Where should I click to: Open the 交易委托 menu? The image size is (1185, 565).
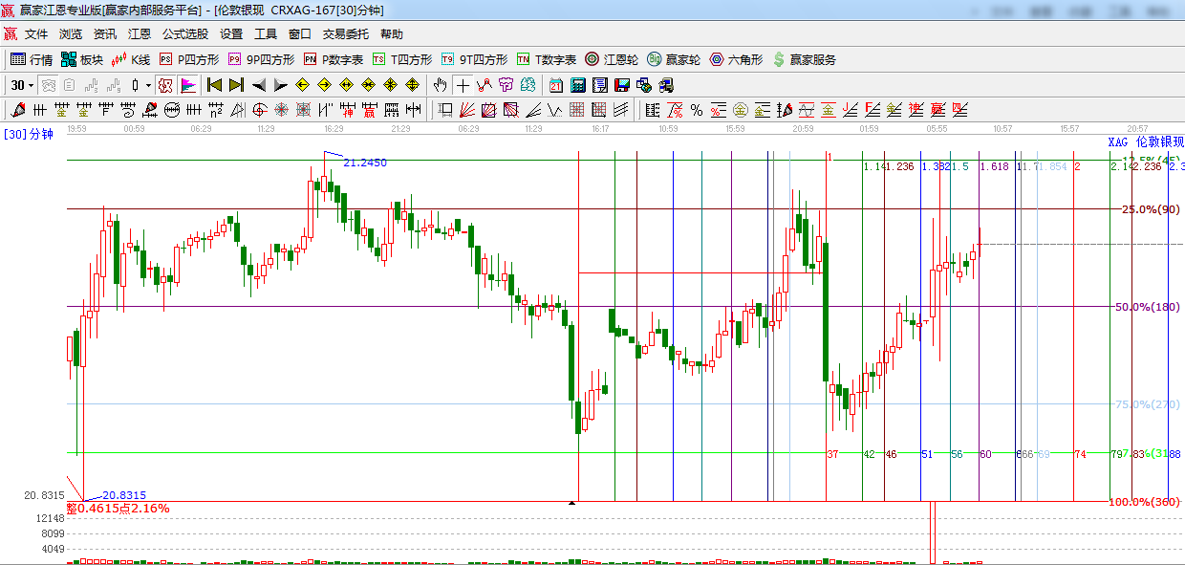click(x=345, y=34)
